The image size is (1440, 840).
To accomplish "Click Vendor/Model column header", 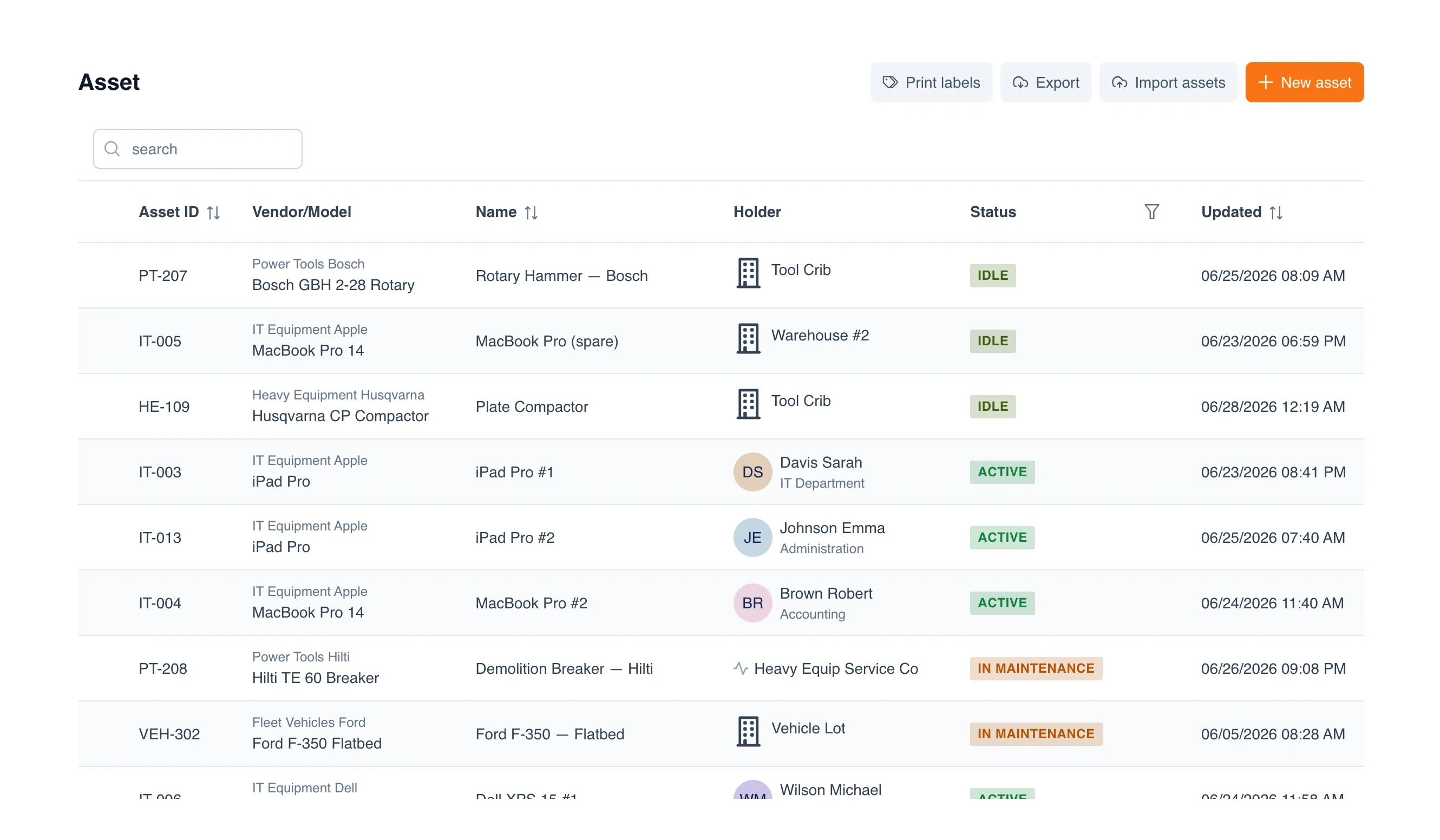I will pyautogui.click(x=302, y=212).
